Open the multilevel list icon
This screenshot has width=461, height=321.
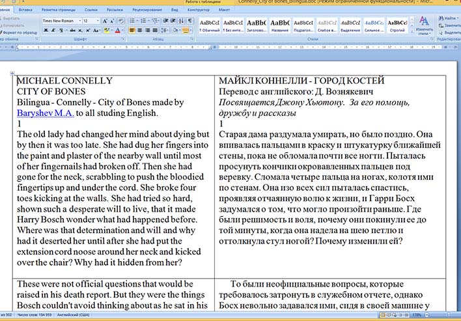[155, 21]
